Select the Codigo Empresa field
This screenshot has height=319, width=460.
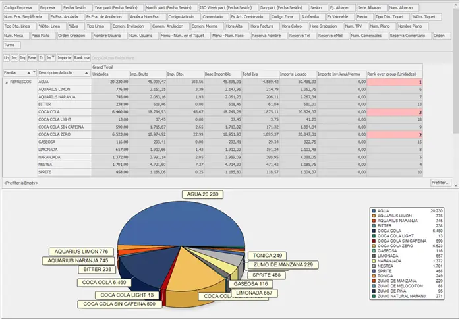point(18,7)
